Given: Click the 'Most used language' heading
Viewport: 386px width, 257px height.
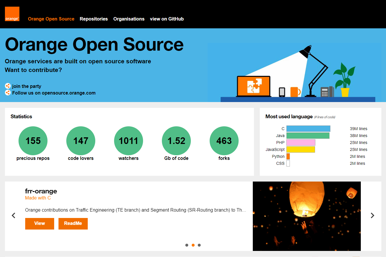Looking at the screenshot, I should [x=289, y=117].
